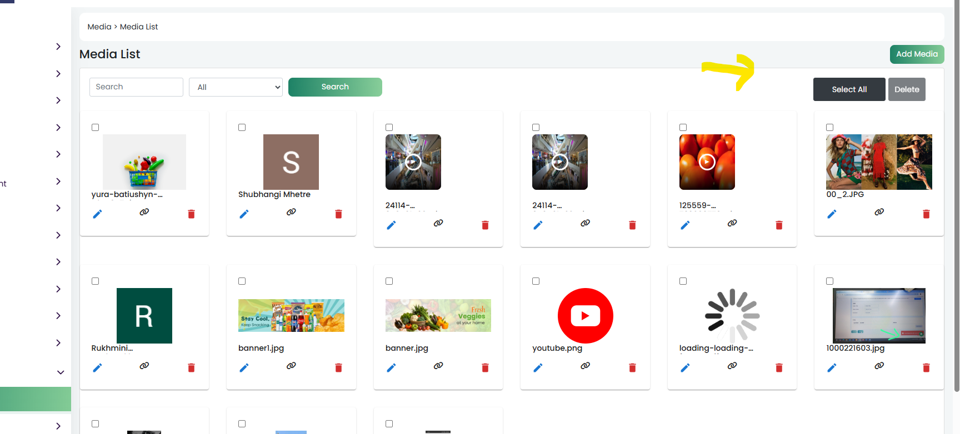Screen dimensions: 960x434
Task: Run the green Search button
Action: tap(335, 87)
